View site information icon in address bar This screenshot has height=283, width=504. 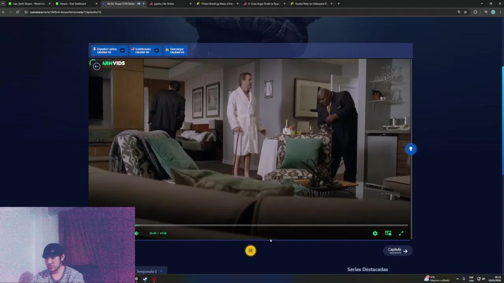pyautogui.click(x=26, y=12)
